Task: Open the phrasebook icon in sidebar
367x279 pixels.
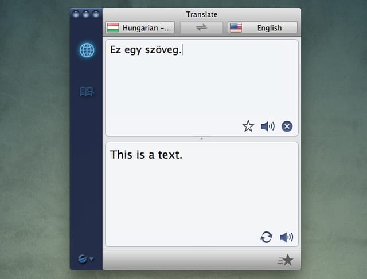Action: [87, 91]
